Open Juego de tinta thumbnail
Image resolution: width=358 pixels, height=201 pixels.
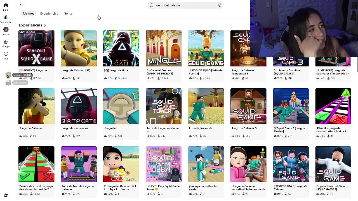(121, 48)
